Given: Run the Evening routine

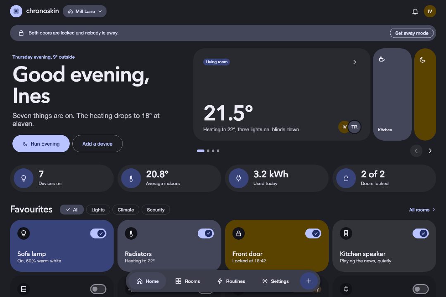Looking at the screenshot, I should pos(41,144).
